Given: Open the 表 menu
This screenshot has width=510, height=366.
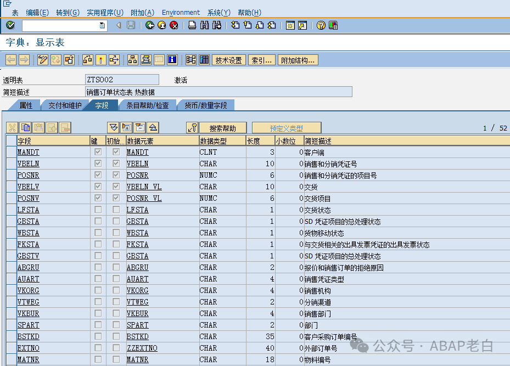Looking at the screenshot, I should click(x=15, y=13).
